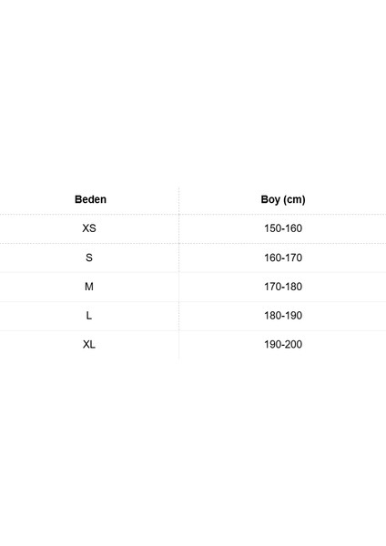Click the Boy (cm) column header

click(283, 199)
